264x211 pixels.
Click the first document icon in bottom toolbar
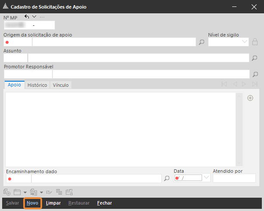point(6,192)
